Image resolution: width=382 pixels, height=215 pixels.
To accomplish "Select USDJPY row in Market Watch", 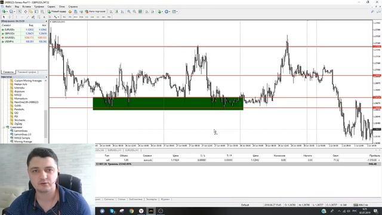I will 24,41.
